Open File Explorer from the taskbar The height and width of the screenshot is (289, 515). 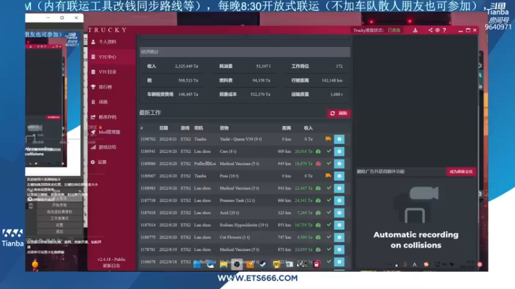click(x=223, y=265)
